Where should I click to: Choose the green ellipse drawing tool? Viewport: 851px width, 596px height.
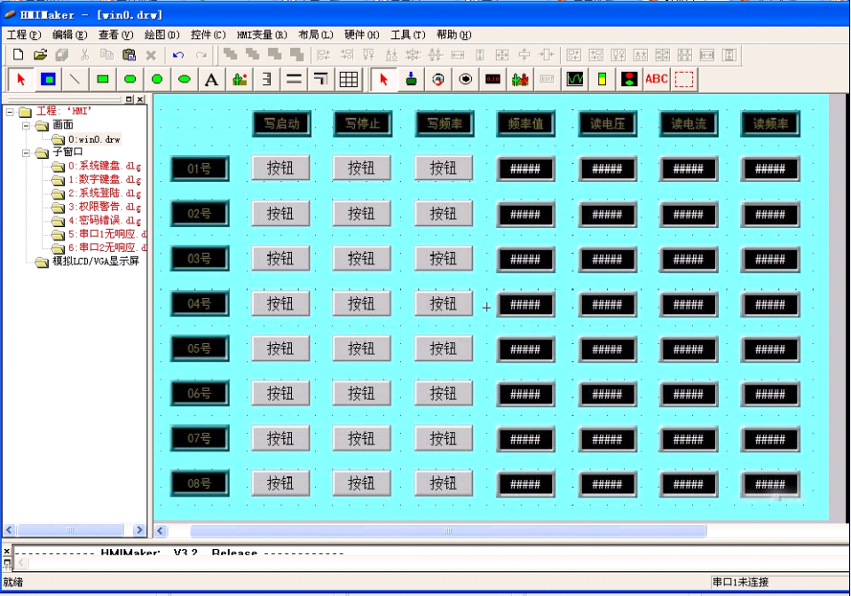click(185, 79)
